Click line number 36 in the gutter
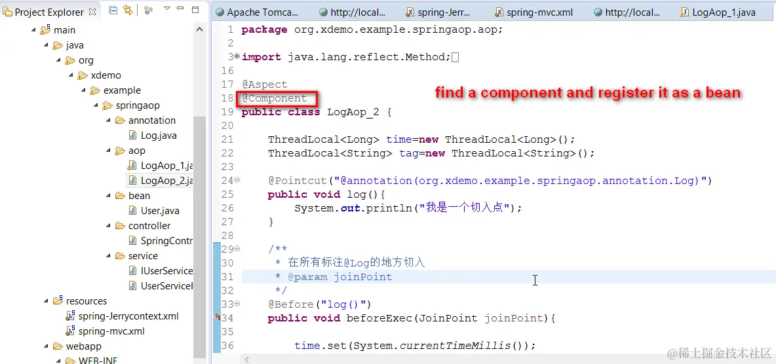Viewport: 776px width, 364px height. [227, 346]
